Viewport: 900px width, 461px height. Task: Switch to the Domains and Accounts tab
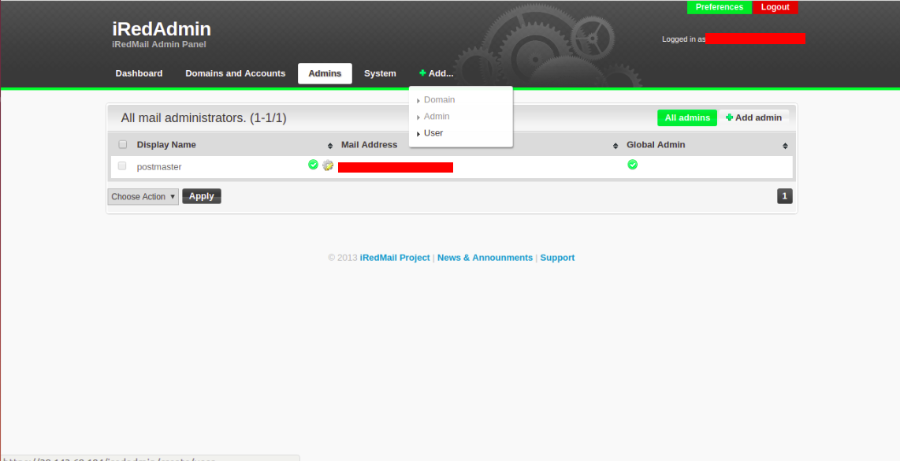pyautogui.click(x=236, y=73)
